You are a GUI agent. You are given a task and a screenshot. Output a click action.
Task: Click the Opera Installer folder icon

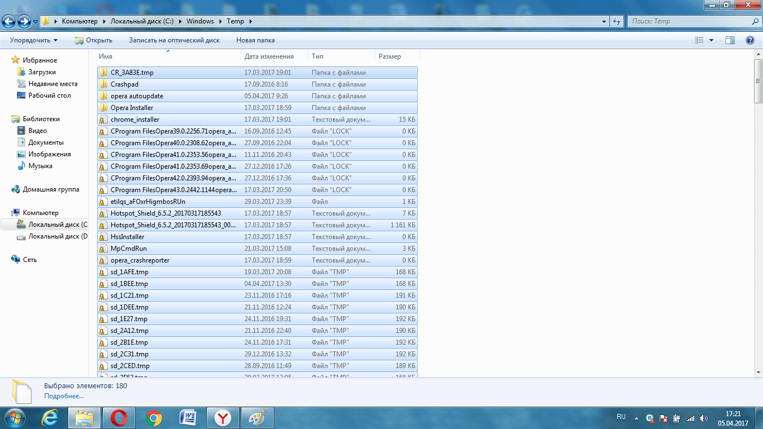tap(103, 108)
